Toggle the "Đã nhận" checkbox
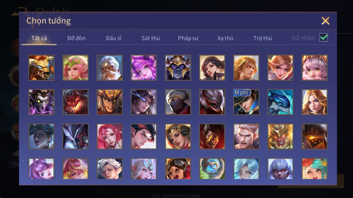353x198 pixels. click(x=323, y=38)
